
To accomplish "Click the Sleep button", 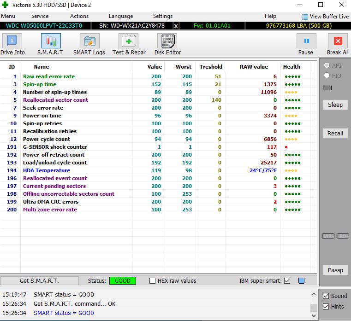I will pos(335,105).
